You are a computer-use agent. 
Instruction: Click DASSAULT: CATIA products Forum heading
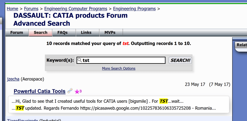[x=70, y=15]
